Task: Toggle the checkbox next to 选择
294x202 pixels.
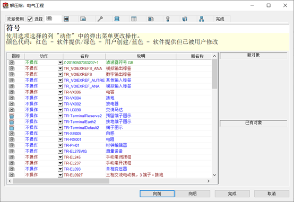Action: pyautogui.click(x=30, y=19)
